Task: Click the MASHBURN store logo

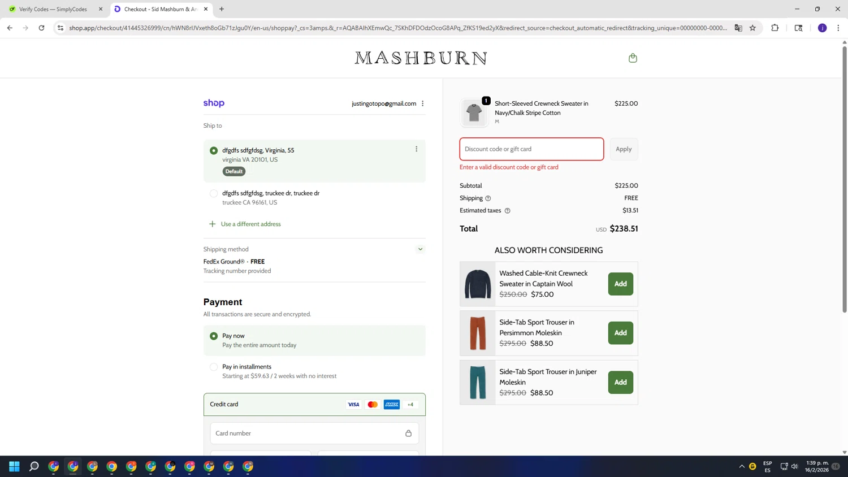Action: coord(421,58)
